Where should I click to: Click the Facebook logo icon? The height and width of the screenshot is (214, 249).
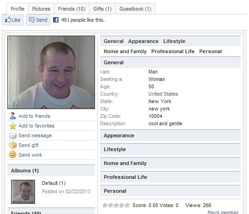56,20
